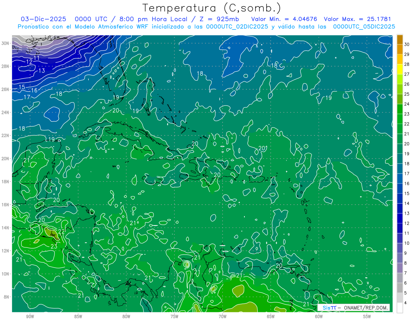Click the "17" contour label on the map
The width and height of the screenshot is (416, 321).
[x=27, y=97]
